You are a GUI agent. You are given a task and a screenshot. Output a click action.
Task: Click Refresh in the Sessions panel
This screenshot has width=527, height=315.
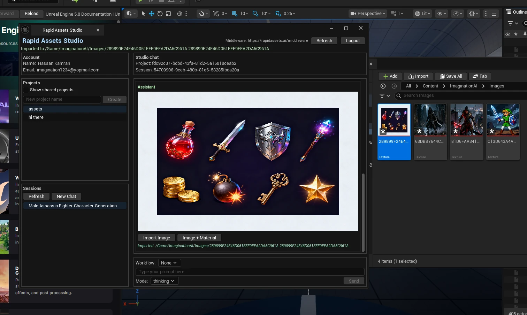[x=37, y=197]
